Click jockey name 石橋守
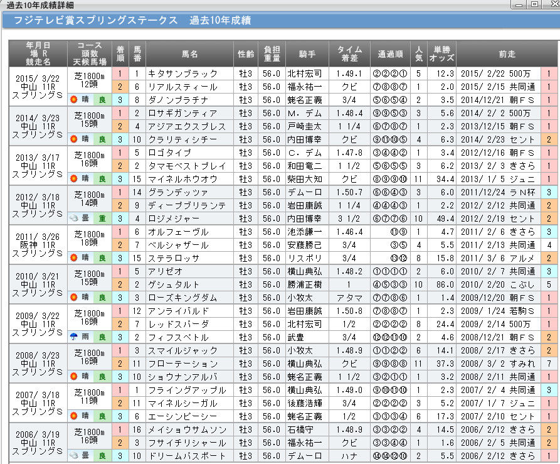The height and width of the screenshot is (464, 560). coord(300,429)
